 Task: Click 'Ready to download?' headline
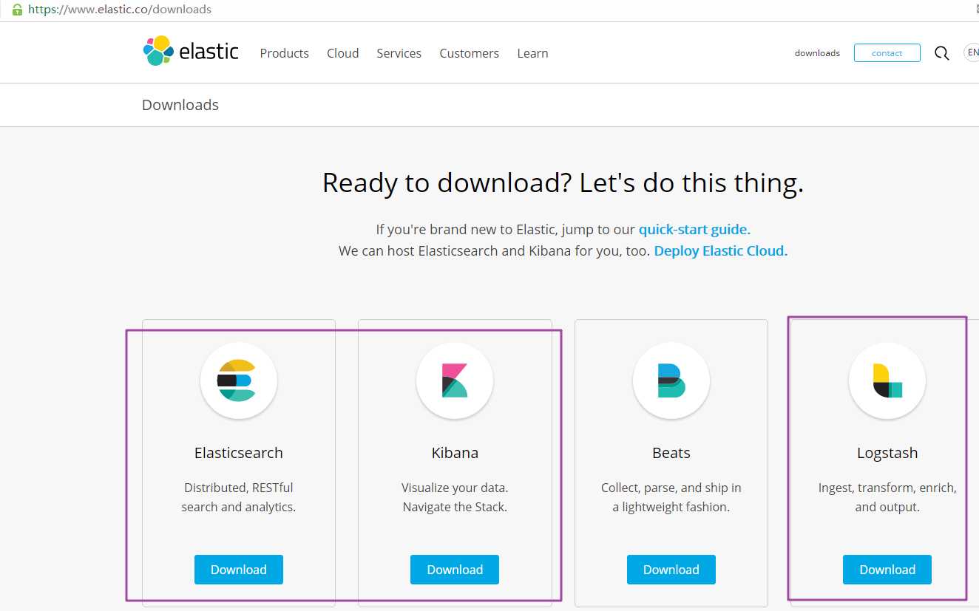pyautogui.click(x=563, y=182)
